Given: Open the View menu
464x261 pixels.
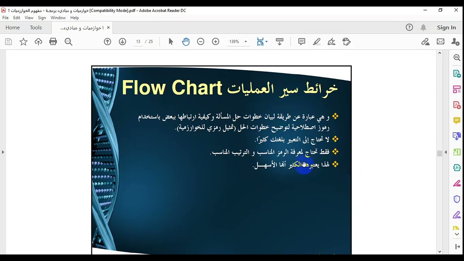Looking at the screenshot, I should 29,18.
